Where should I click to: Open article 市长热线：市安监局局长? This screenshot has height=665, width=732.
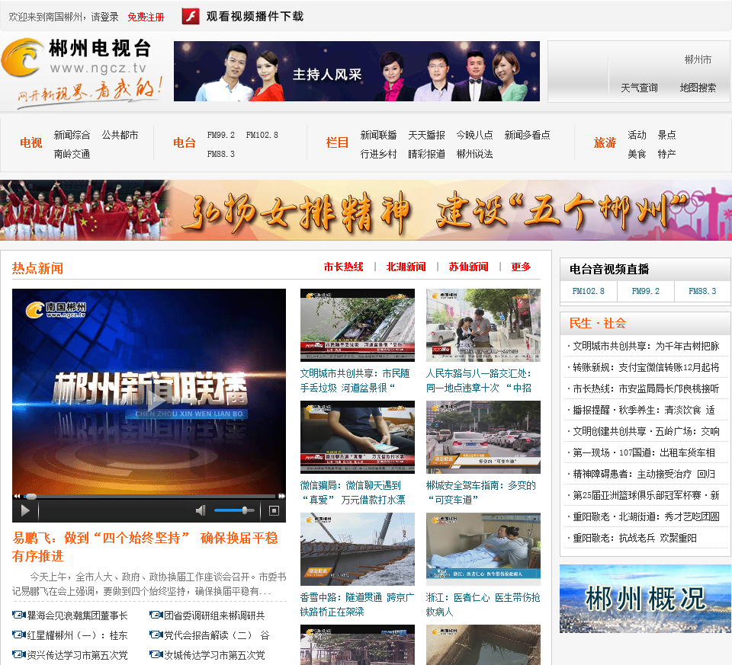(646, 388)
